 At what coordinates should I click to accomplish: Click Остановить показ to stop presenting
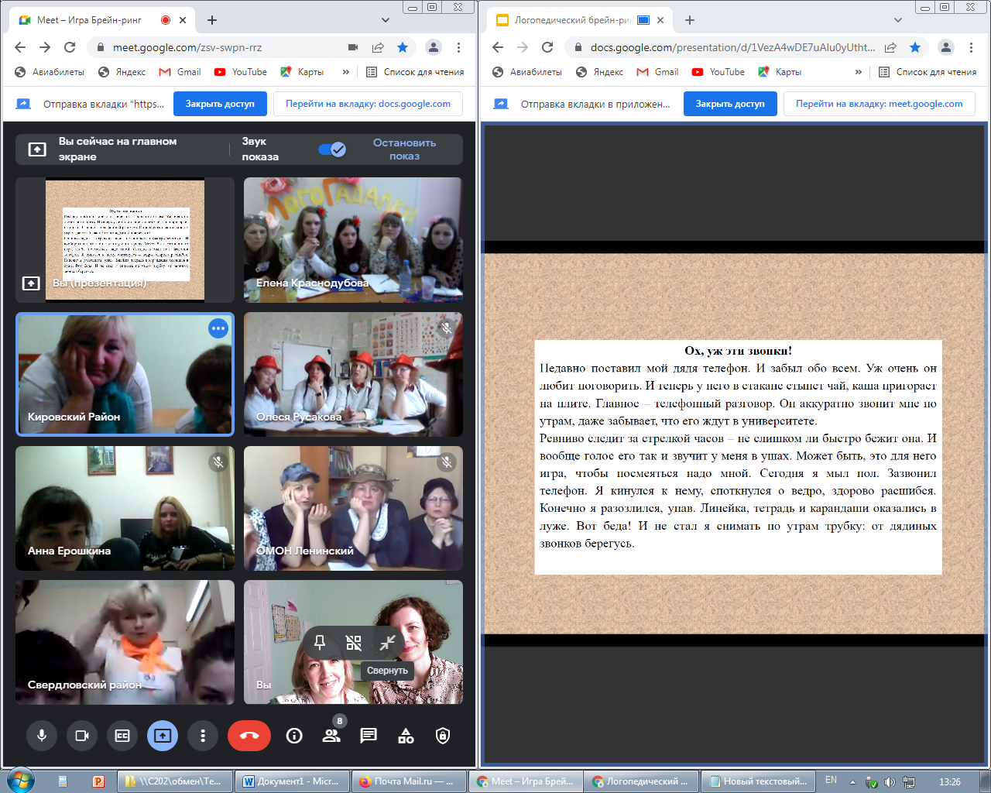(x=404, y=149)
